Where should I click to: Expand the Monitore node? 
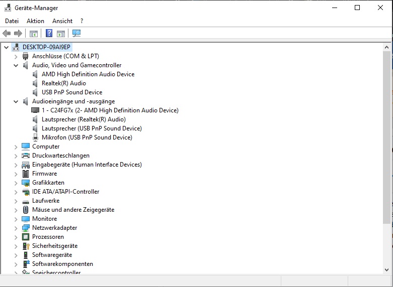tap(16, 219)
